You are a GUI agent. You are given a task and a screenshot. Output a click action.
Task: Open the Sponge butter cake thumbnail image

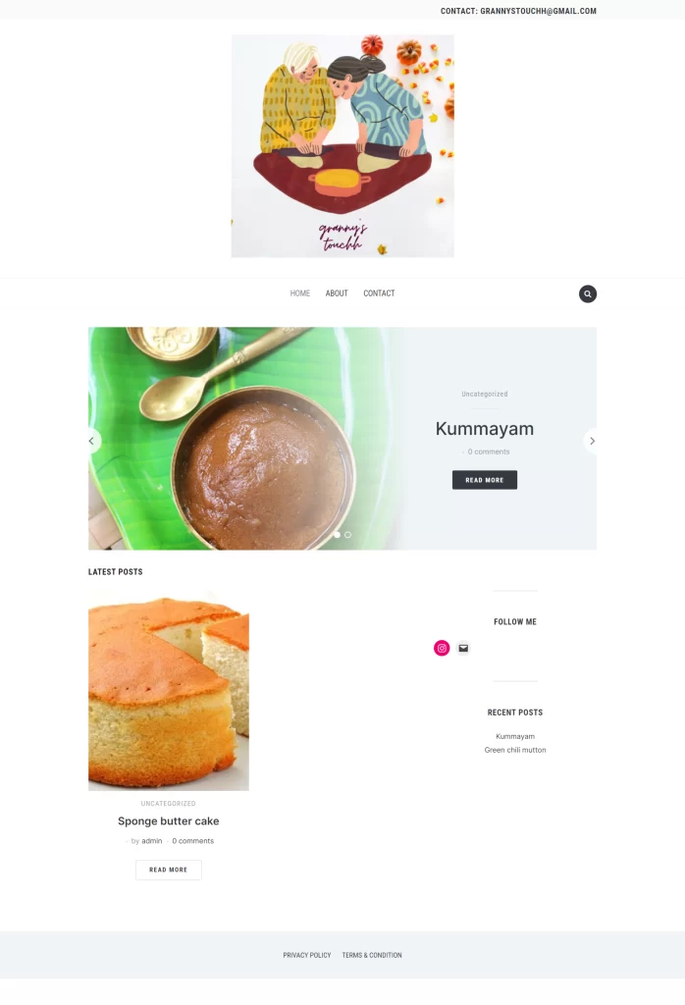coord(169,691)
